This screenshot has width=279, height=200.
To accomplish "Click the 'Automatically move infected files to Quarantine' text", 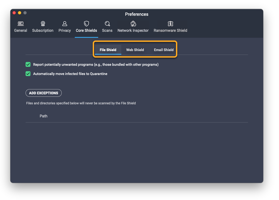I will point(70,74).
